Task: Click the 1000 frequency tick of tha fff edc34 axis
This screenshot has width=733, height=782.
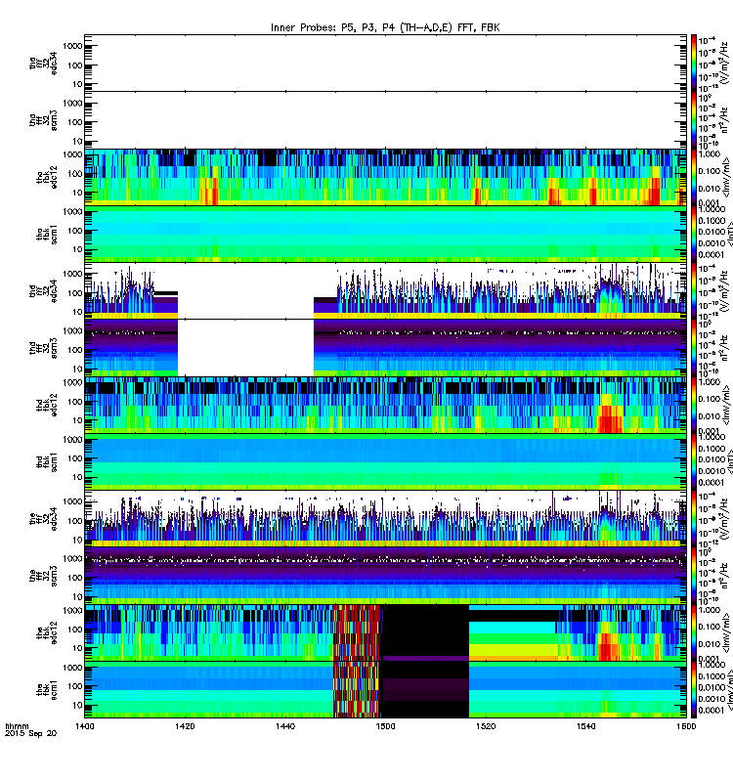Action: click(72, 46)
